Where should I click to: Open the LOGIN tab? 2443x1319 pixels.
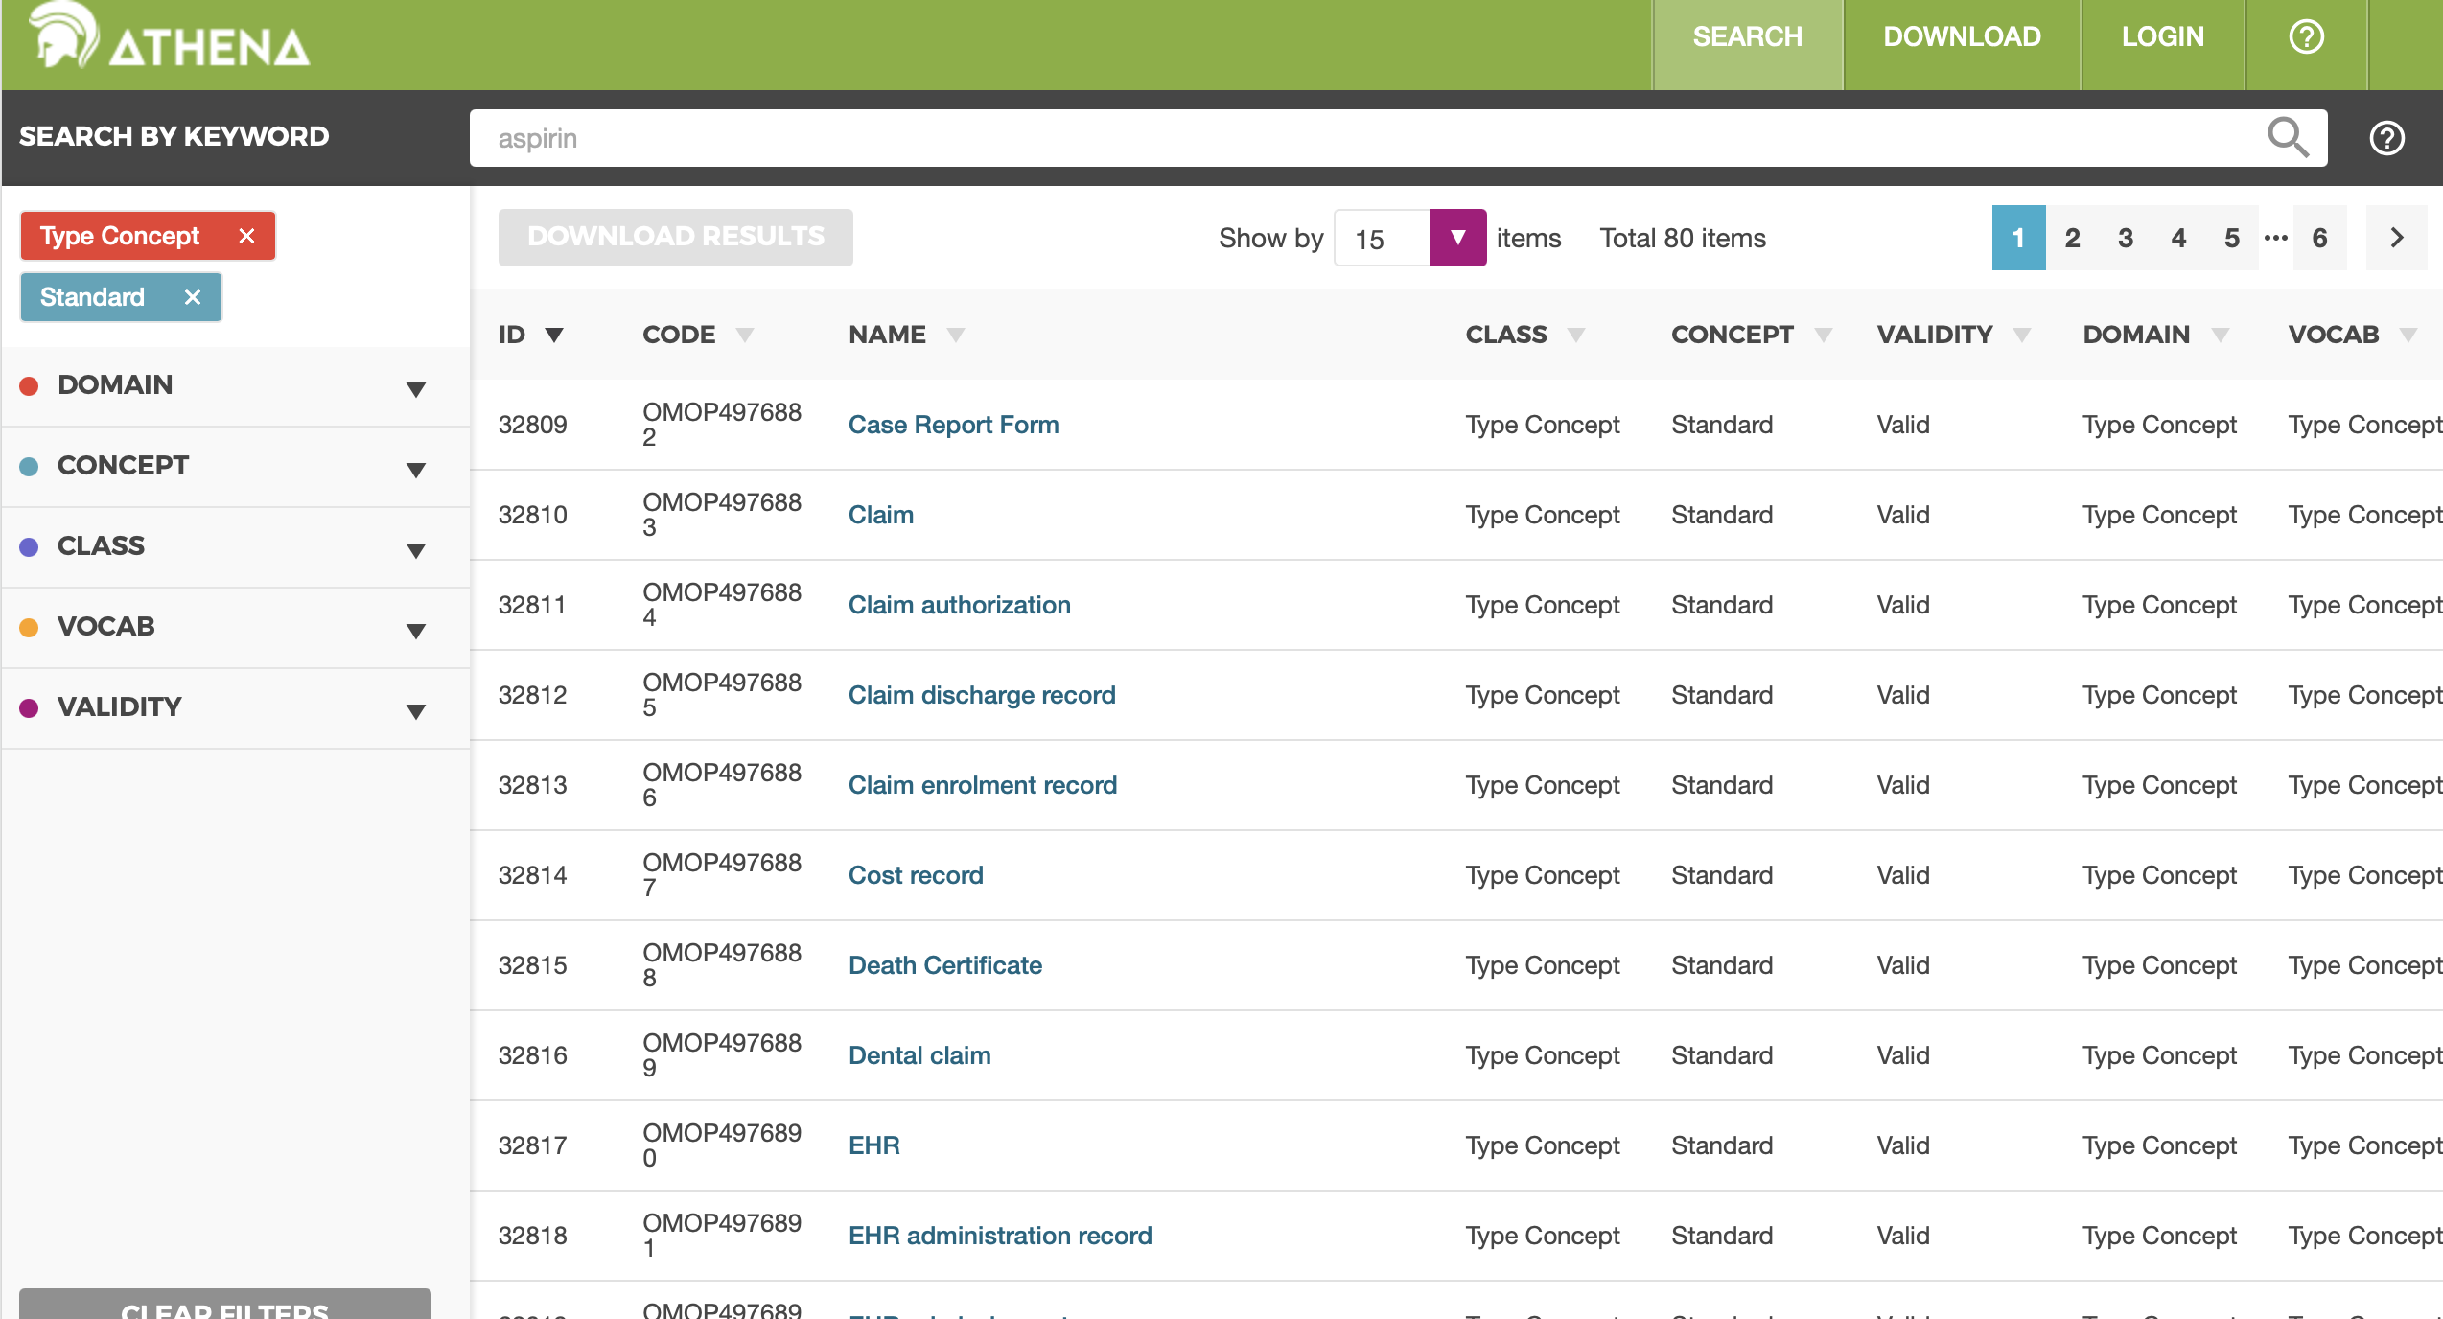[2162, 37]
